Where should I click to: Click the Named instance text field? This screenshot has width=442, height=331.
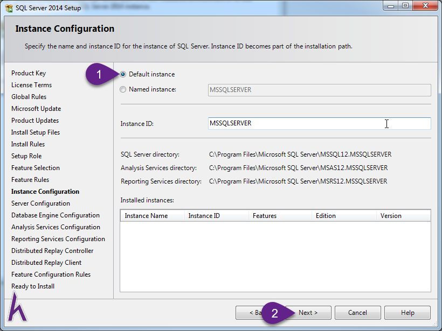coord(320,90)
